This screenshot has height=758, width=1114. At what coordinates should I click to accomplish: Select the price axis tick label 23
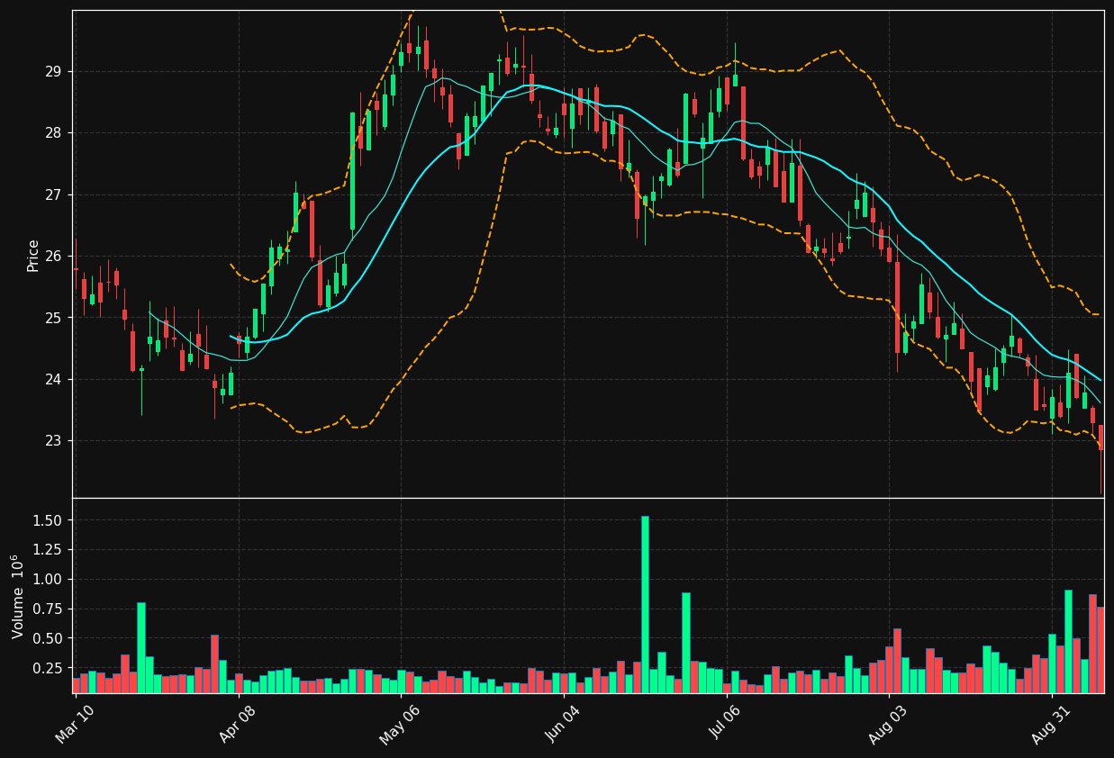(x=56, y=440)
